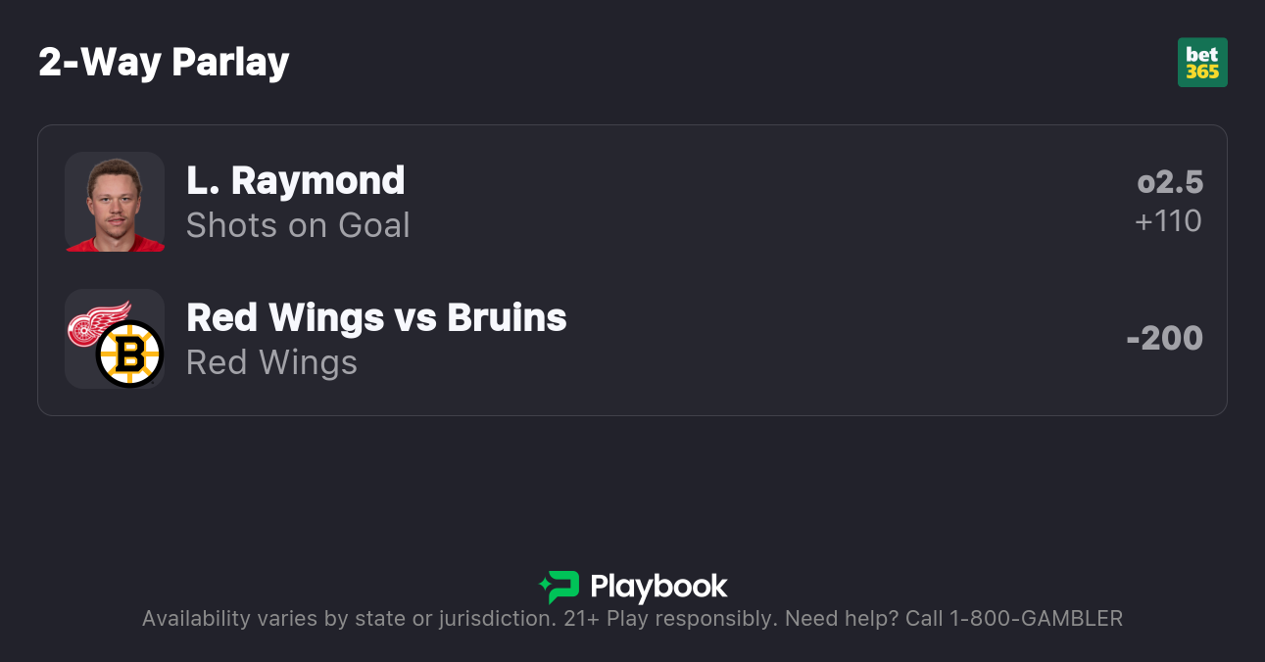Image resolution: width=1265 pixels, height=662 pixels.
Task: Open the Red Wings vs Bruins matchup
Action: 376,318
